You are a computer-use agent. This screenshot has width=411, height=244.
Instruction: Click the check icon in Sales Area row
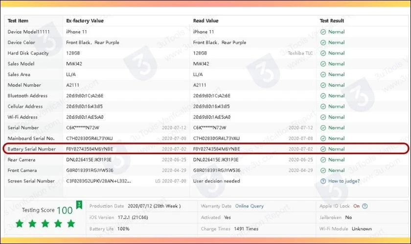coord(323,75)
